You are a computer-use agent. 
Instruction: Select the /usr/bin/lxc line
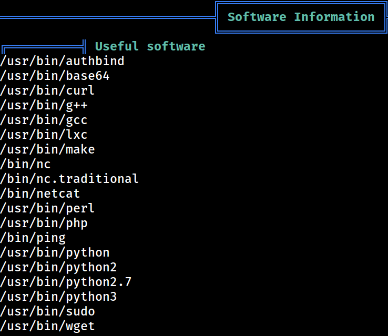tap(44, 135)
